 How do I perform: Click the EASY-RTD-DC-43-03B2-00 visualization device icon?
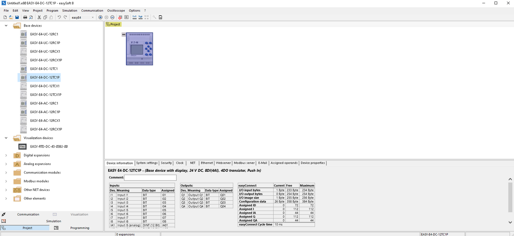(22, 147)
